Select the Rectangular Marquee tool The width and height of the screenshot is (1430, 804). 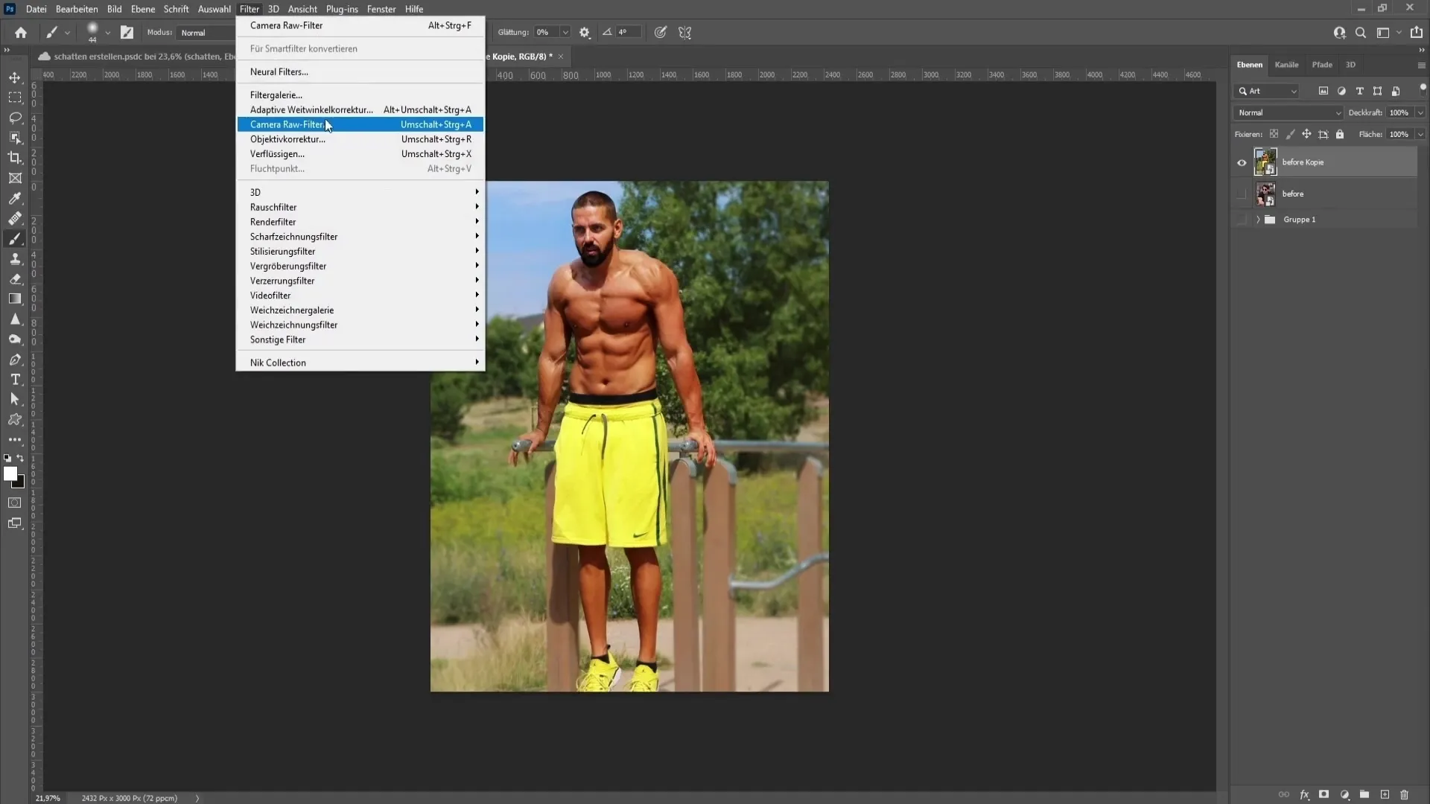click(x=15, y=98)
